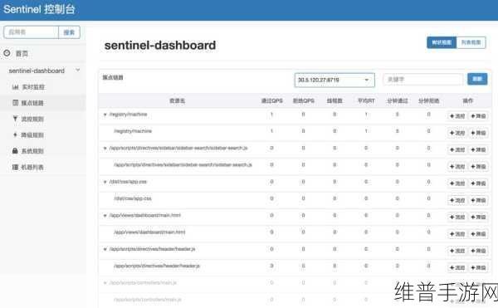This screenshot has height=308, width=498.
Task: Add 流控 rule for indented sidebar-search.js row
Action: point(457,166)
